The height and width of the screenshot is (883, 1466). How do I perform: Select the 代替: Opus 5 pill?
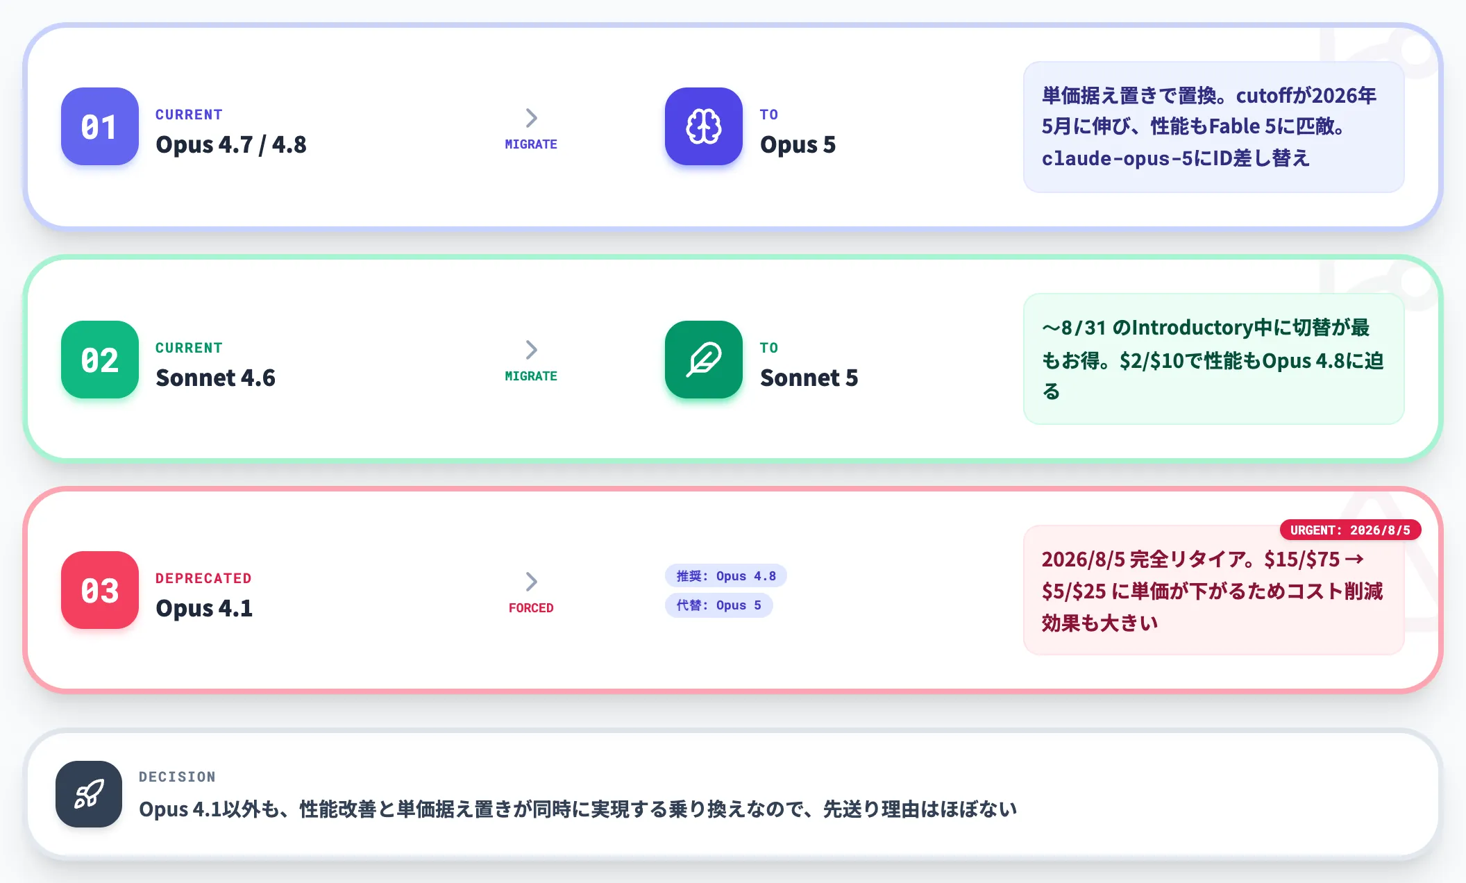coord(719,605)
